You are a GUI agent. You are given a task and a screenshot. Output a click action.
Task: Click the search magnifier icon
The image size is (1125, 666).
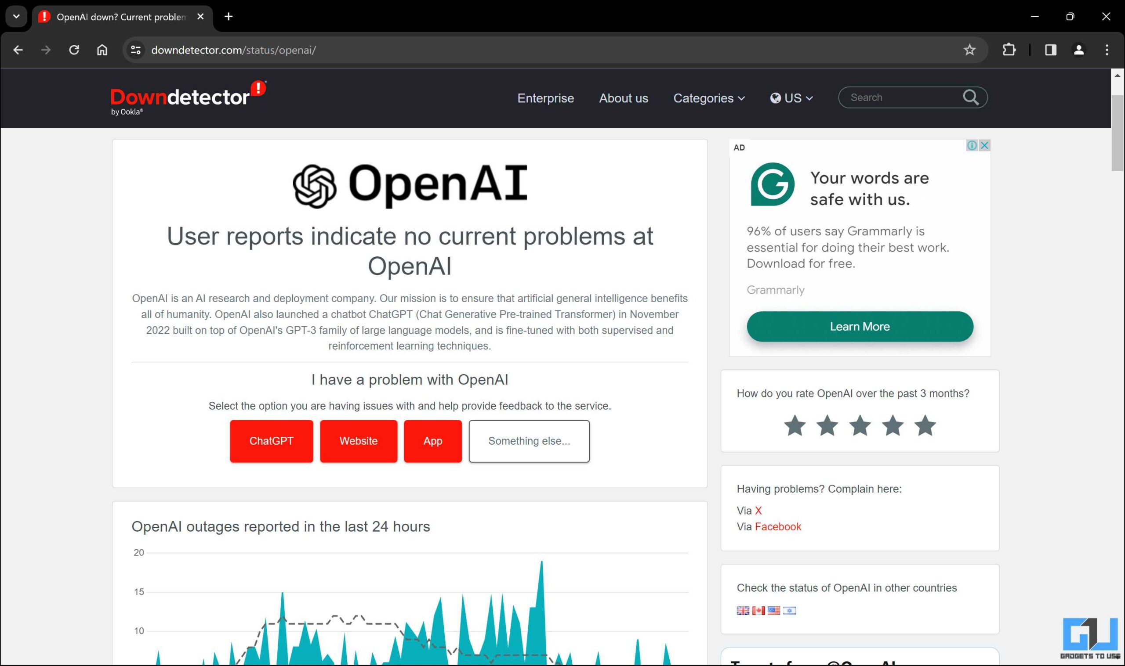(x=970, y=97)
